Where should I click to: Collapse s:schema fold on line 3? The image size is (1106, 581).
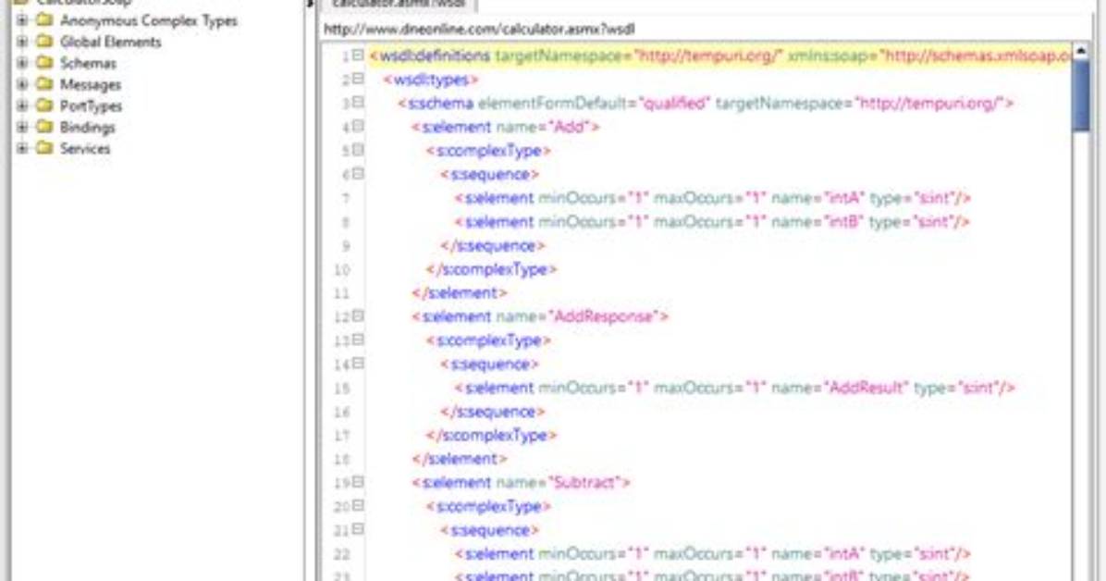coord(358,103)
